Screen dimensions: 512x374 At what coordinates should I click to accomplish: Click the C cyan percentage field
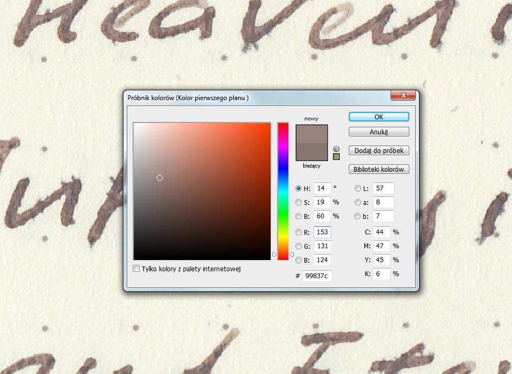tap(380, 232)
